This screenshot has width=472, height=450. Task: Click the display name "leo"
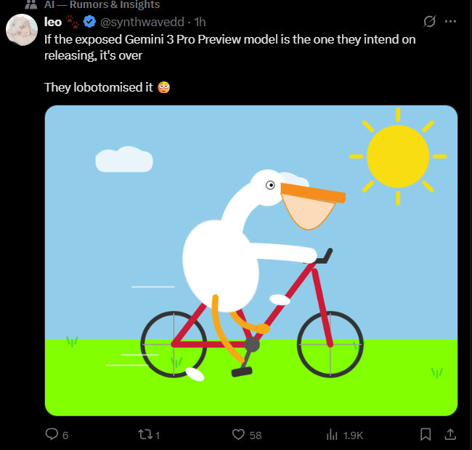click(x=53, y=22)
